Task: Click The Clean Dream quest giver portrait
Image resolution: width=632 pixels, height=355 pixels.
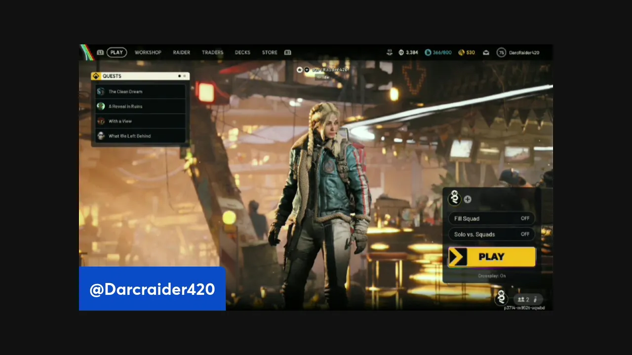Action: 101,92
